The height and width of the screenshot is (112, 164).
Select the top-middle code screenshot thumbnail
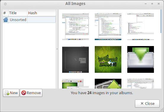point(108,27)
